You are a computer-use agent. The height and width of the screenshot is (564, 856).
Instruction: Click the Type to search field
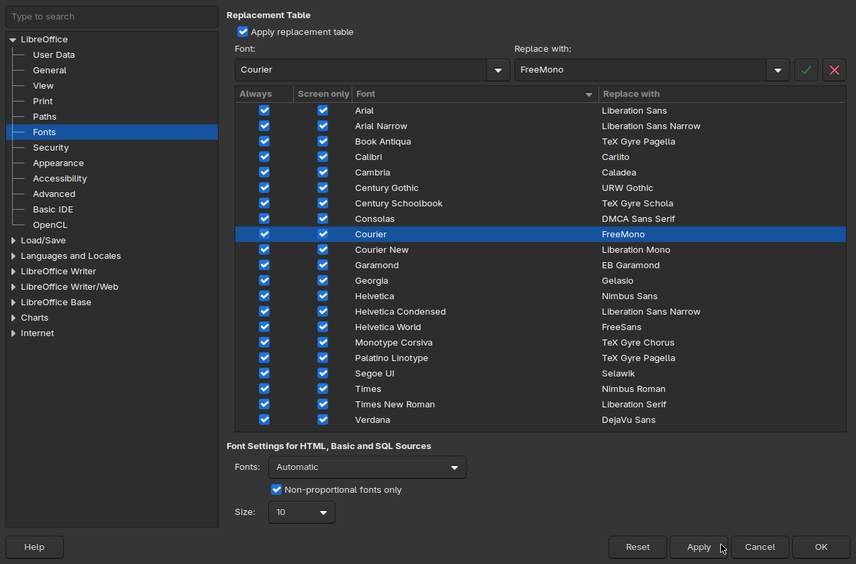click(112, 16)
